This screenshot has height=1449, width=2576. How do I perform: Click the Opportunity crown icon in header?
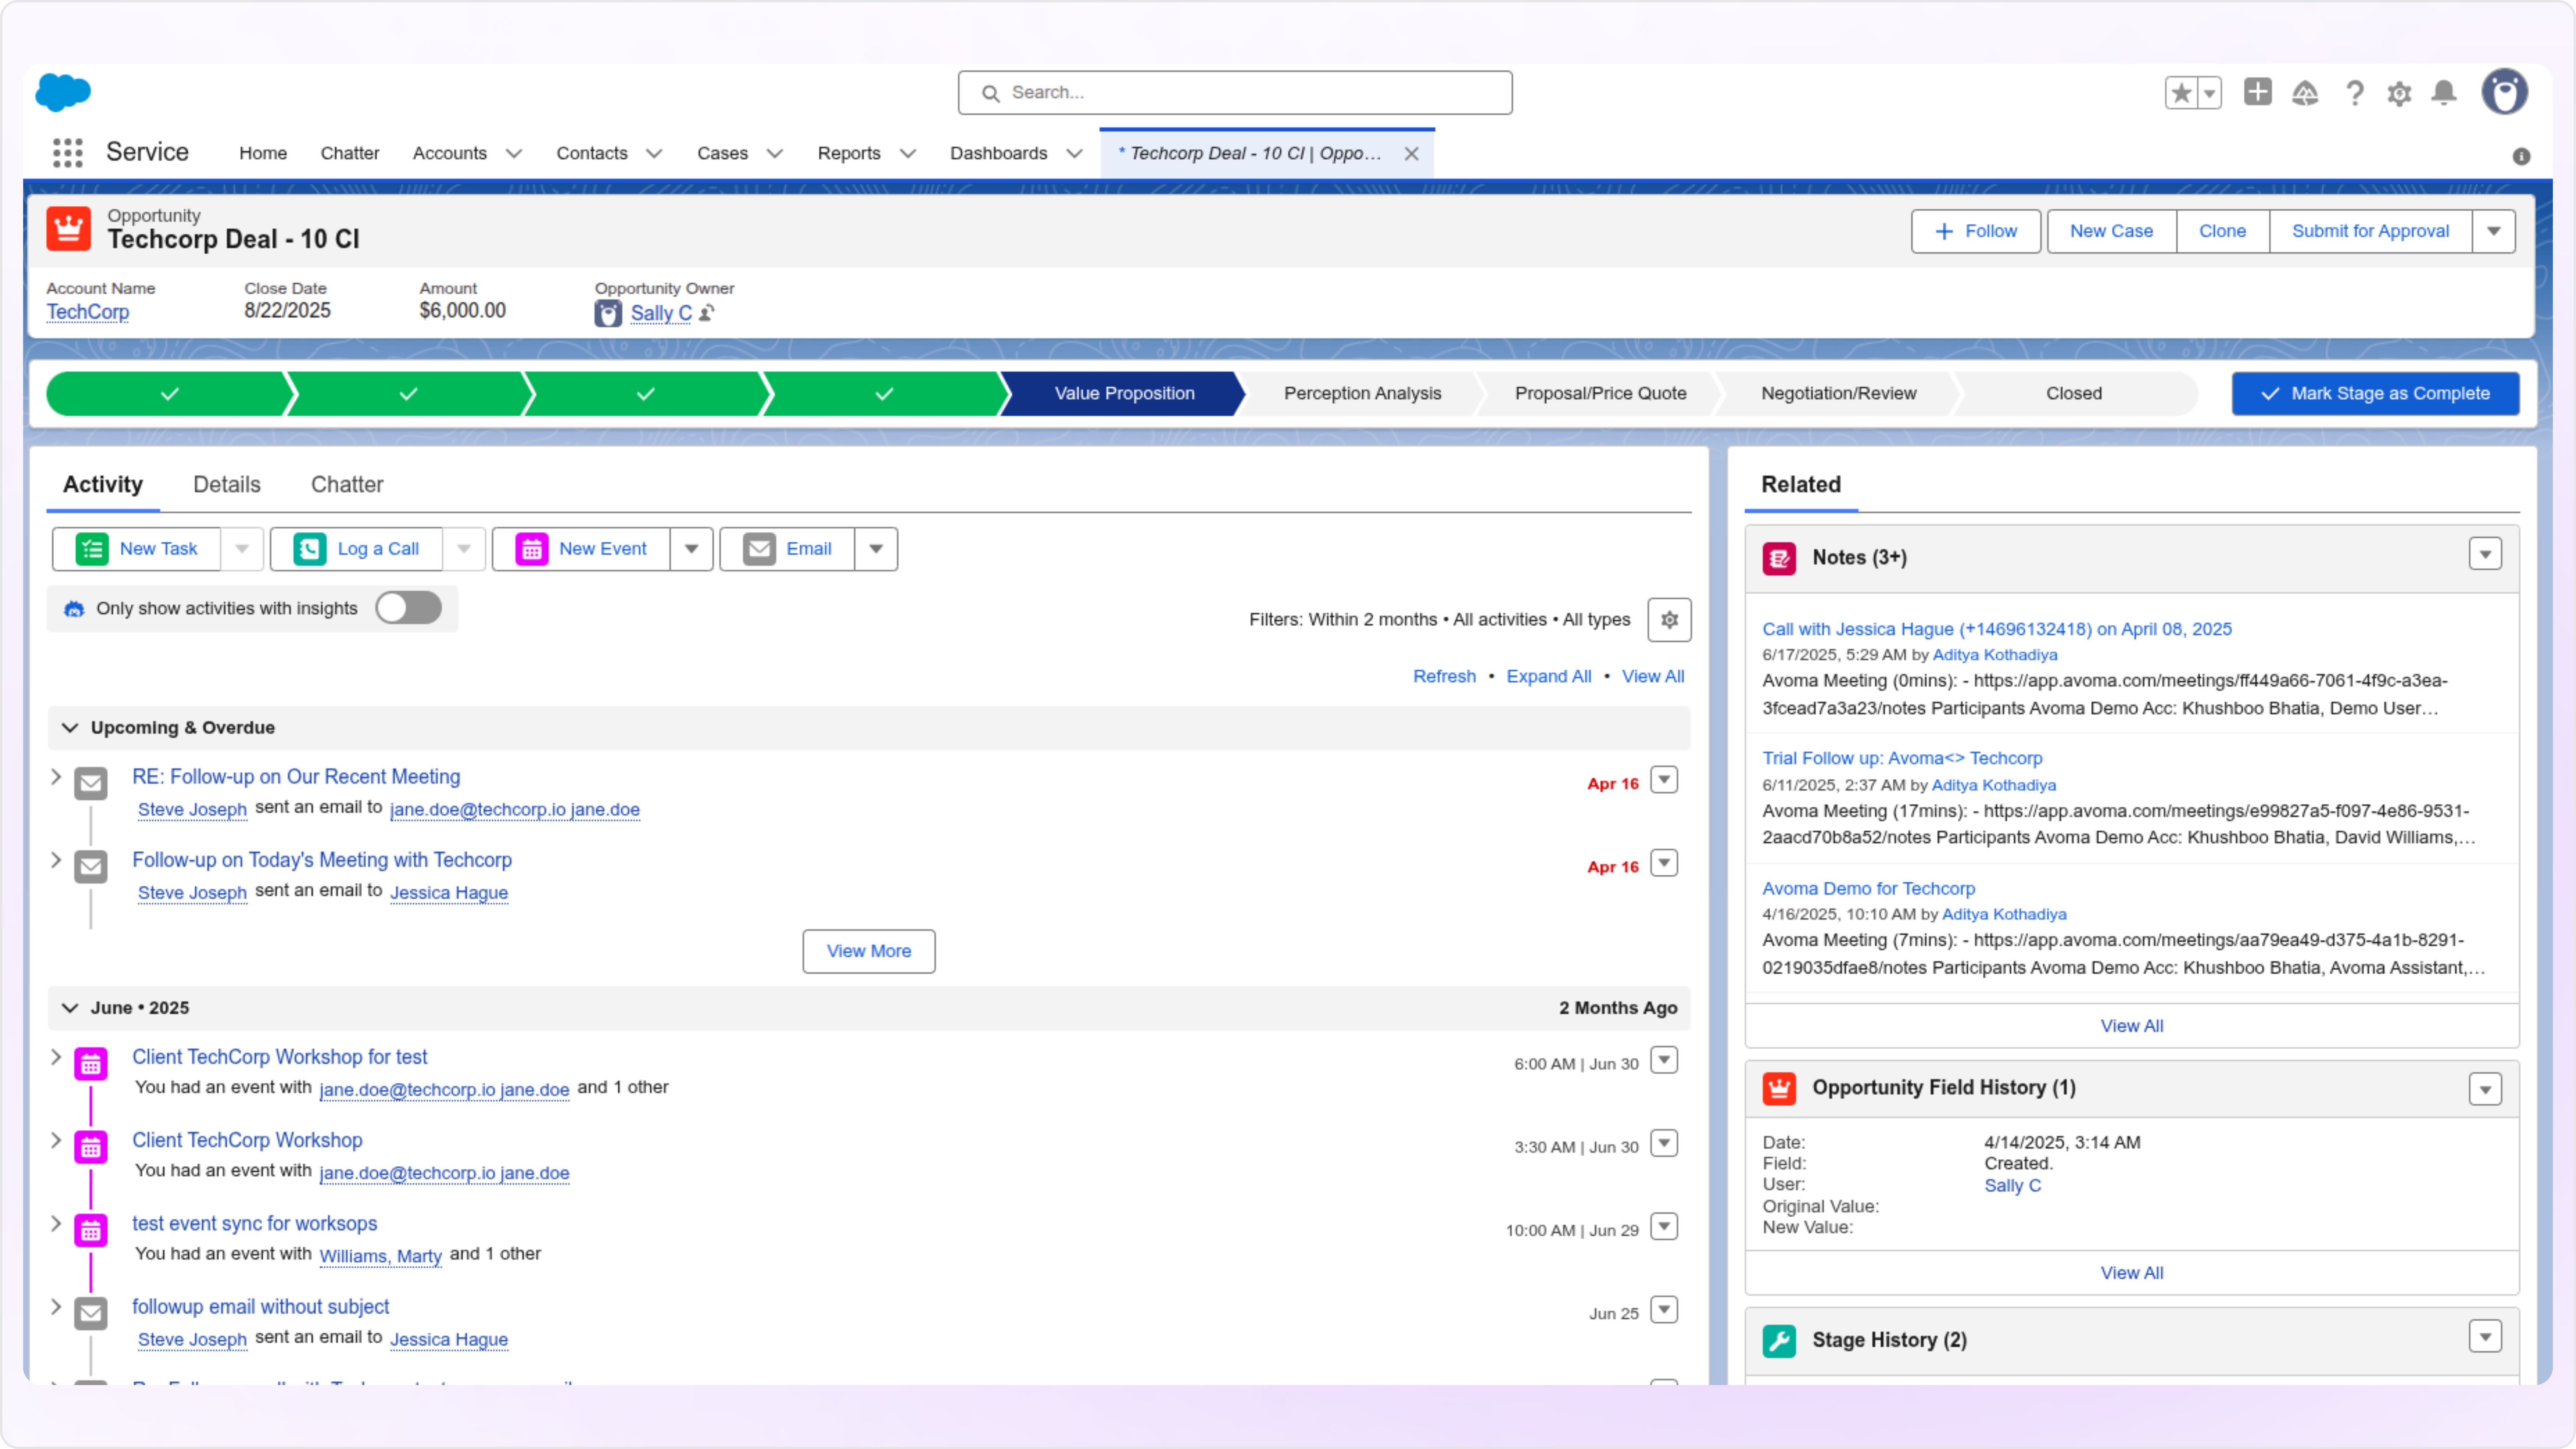click(69, 229)
